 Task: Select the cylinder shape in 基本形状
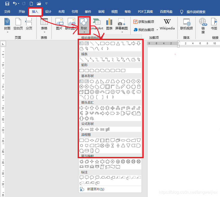coord(139,87)
